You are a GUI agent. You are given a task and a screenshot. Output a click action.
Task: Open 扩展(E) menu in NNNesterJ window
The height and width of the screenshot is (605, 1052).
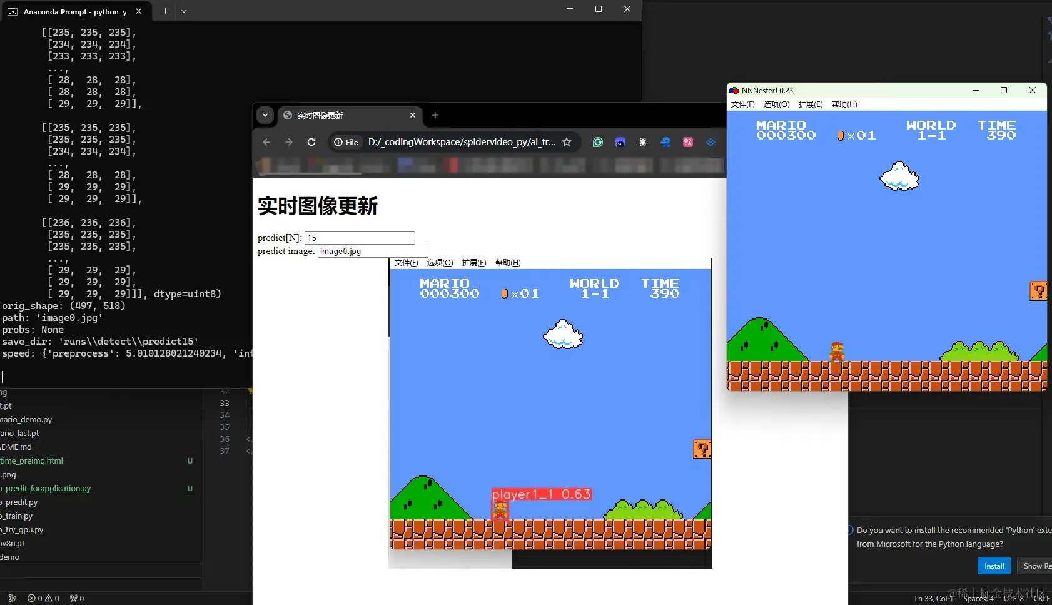[811, 104]
